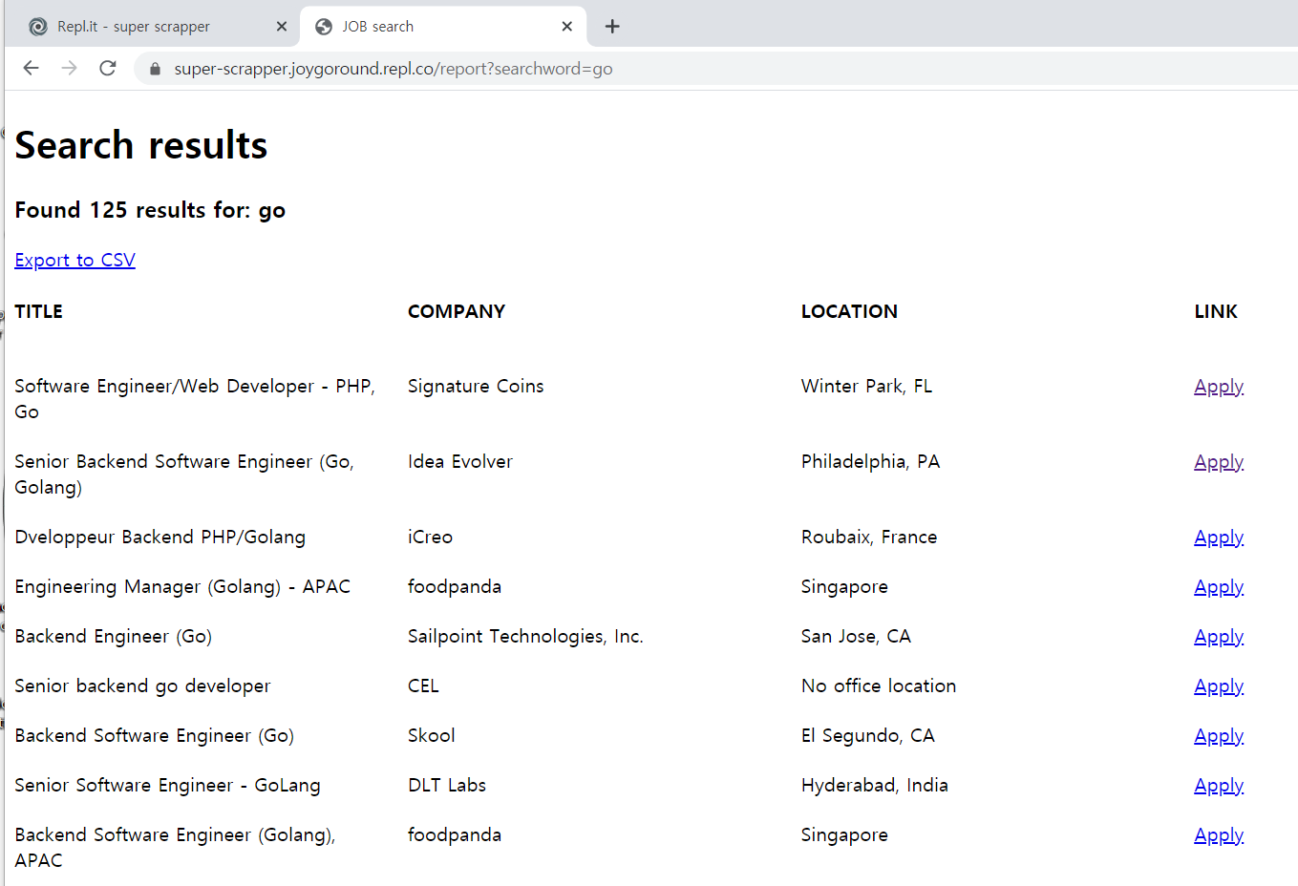1298x886 pixels.
Task: Click company name CEL
Action: (423, 686)
